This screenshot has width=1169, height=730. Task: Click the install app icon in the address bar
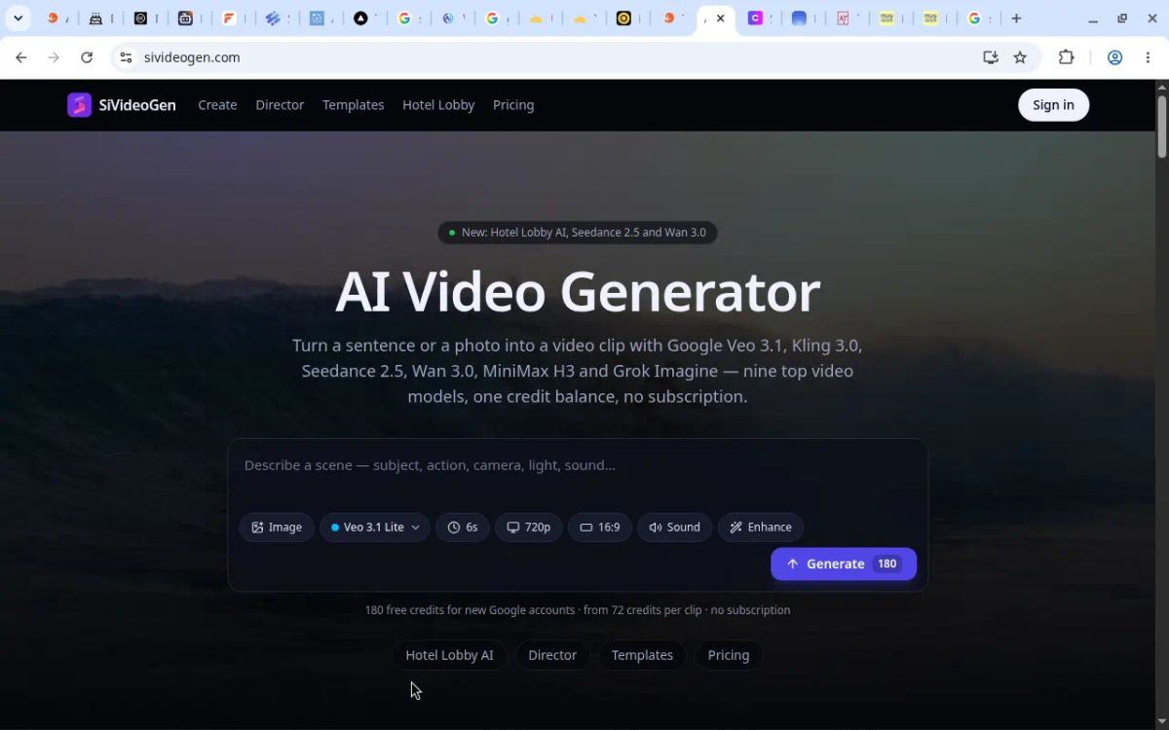[991, 57]
